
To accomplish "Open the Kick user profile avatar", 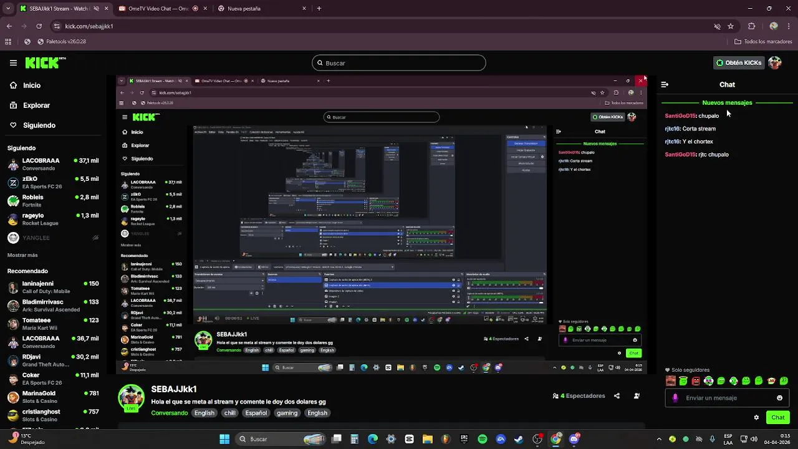I will coord(775,63).
